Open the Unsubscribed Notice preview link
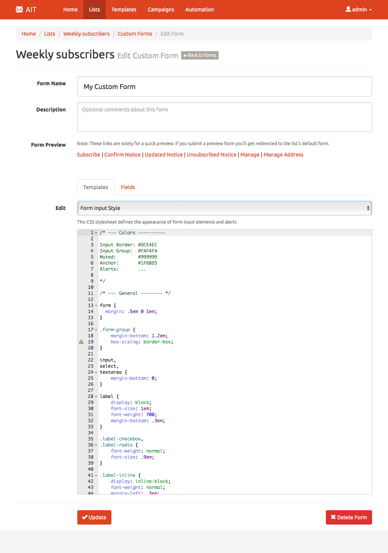This screenshot has height=553, width=388. (x=211, y=155)
